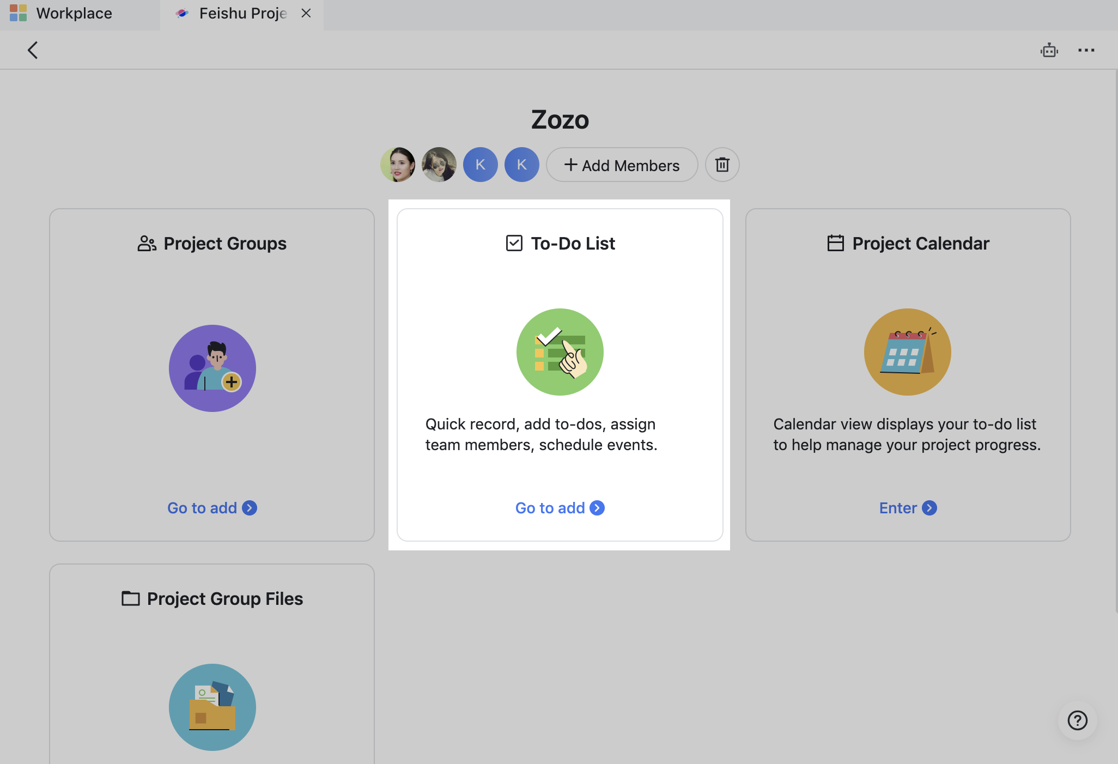Viewport: 1118px width, 764px height.
Task: Click Enter link in Project Calendar
Action: coord(908,508)
